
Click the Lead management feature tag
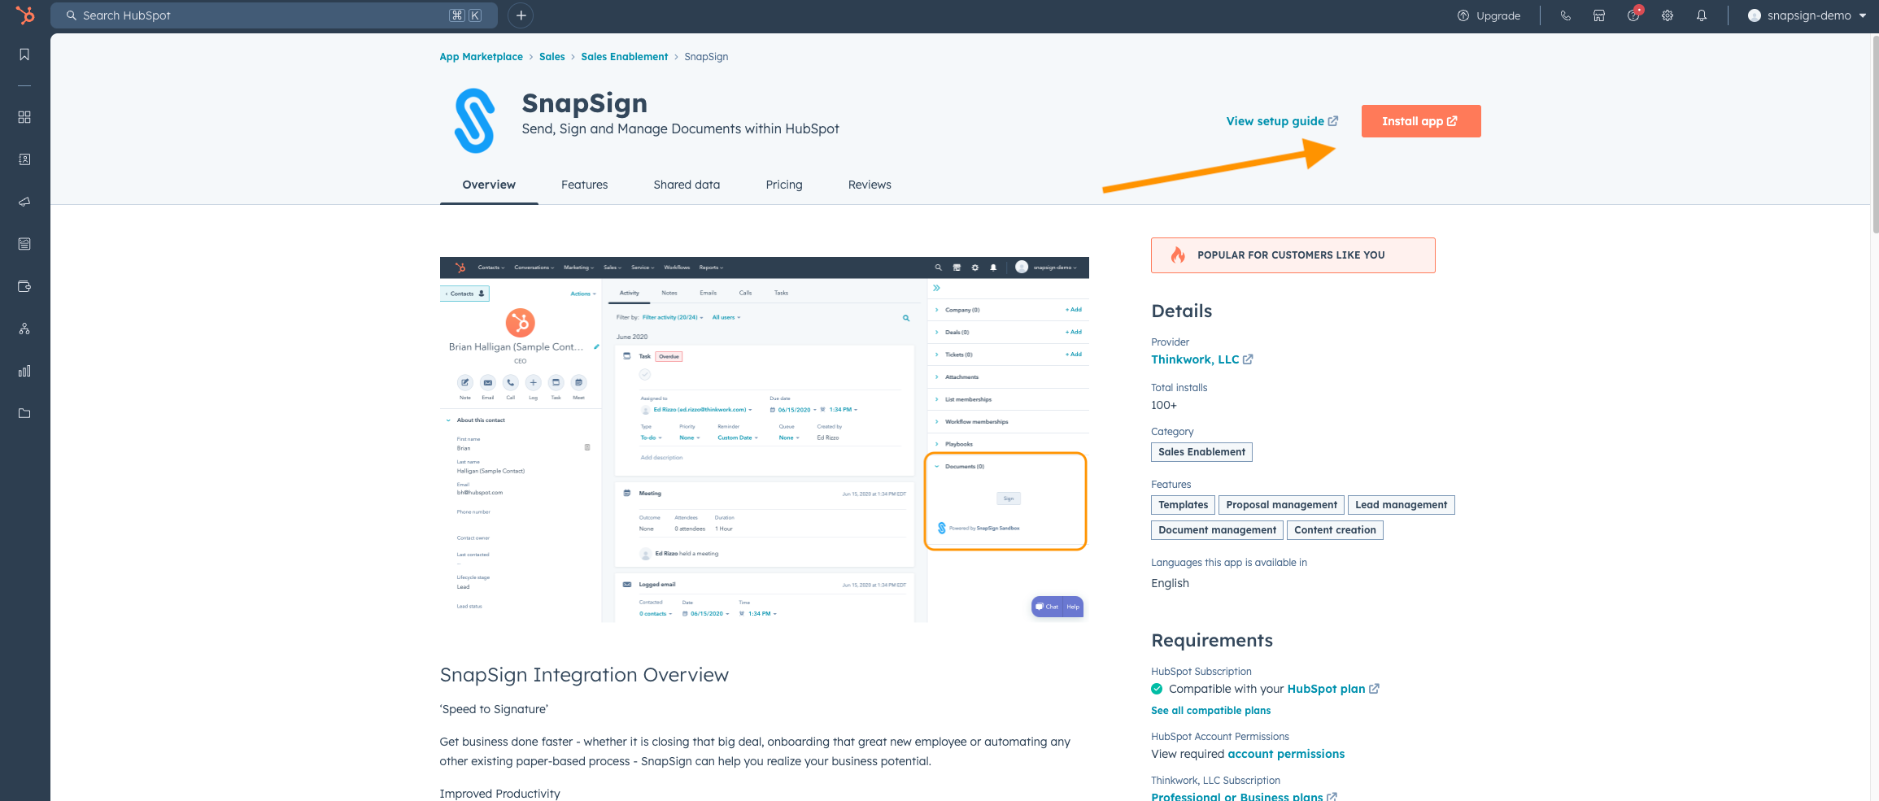1401,505
